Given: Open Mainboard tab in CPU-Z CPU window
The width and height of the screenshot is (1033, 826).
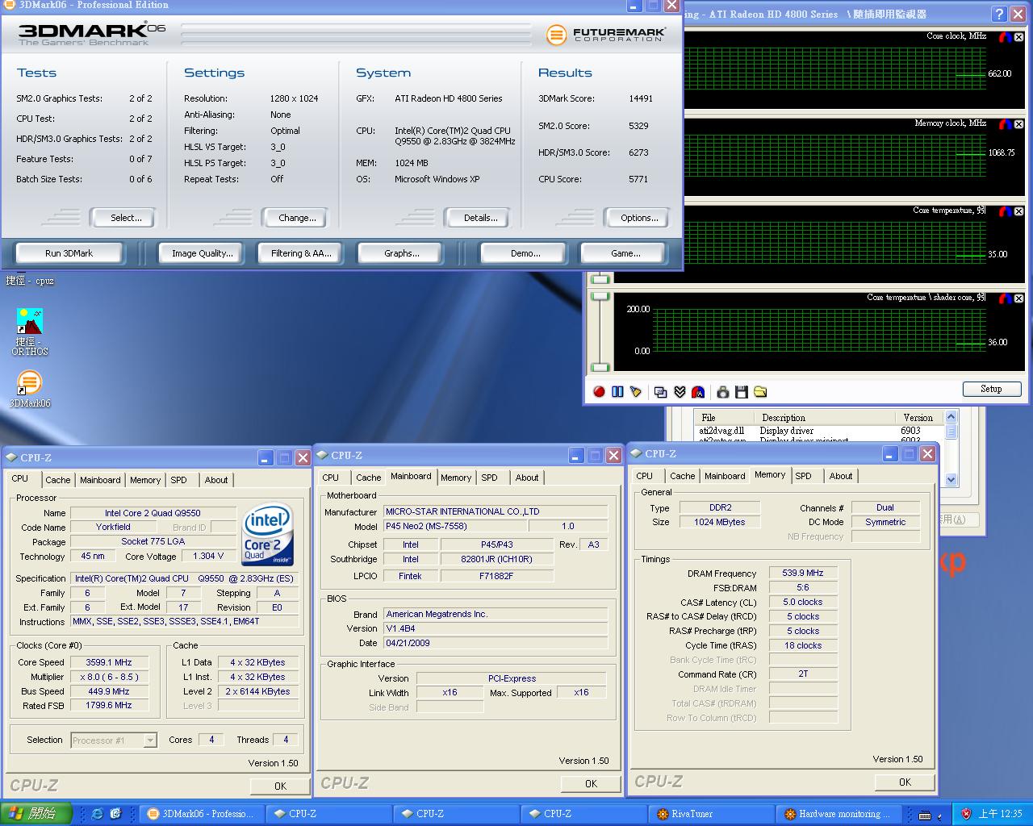Looking at the screenshot, I should pos(100,480).
